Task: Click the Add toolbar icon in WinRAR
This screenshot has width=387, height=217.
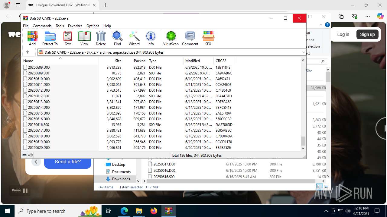Action: pos(32,38)
